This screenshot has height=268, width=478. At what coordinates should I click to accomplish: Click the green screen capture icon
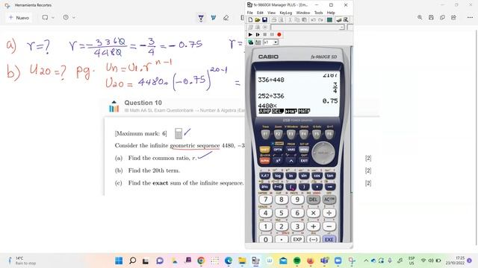(x=329, y=20)
